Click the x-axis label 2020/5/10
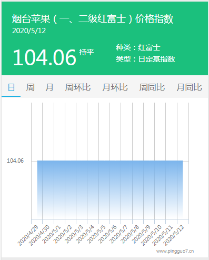This screenshot has height=260, width=209. pyautogui.click(x=151, y=235)
